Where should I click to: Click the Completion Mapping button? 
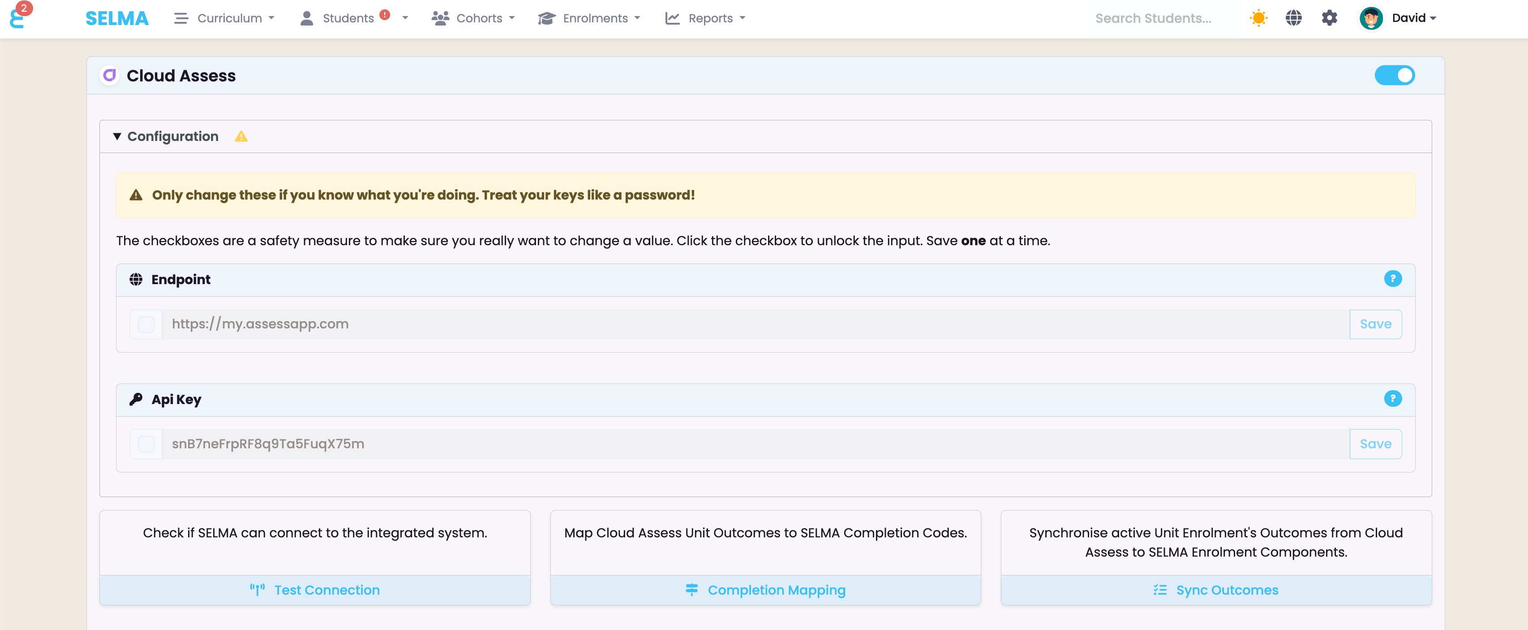click(x=765, y=589)
